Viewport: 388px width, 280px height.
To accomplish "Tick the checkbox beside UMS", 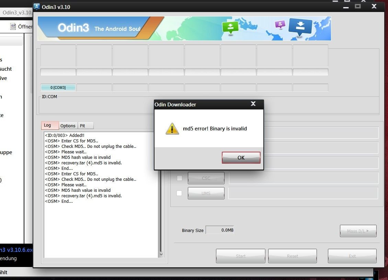I will [x=179, y=193].
